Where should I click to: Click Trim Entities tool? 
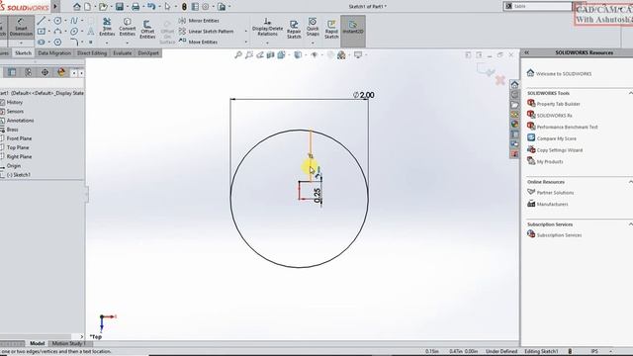(x=107, y=27)
